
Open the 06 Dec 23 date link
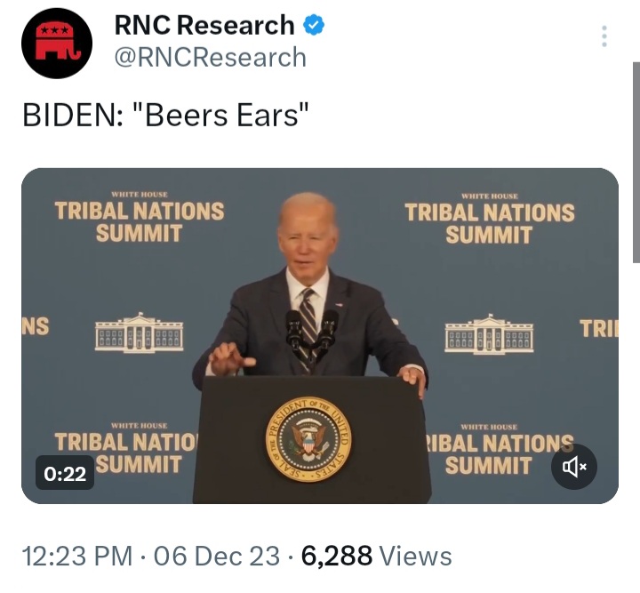217,556
